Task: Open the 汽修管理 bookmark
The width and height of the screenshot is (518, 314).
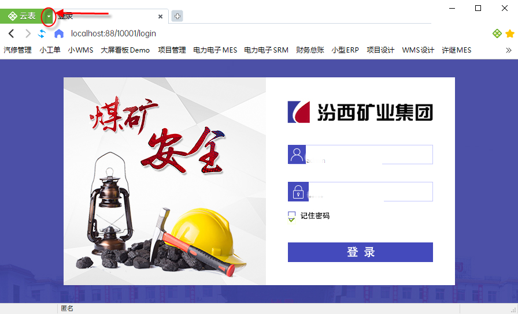Action: tap(17, 50)
